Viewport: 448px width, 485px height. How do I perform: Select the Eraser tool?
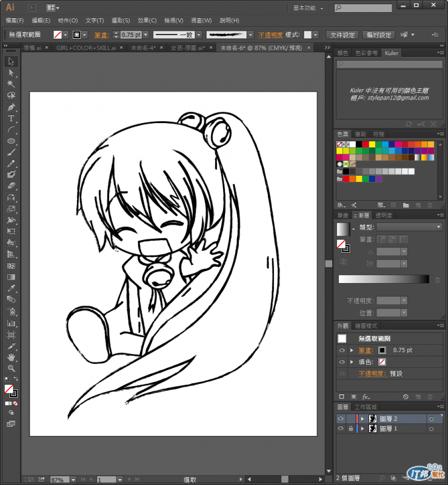(11, 186)
